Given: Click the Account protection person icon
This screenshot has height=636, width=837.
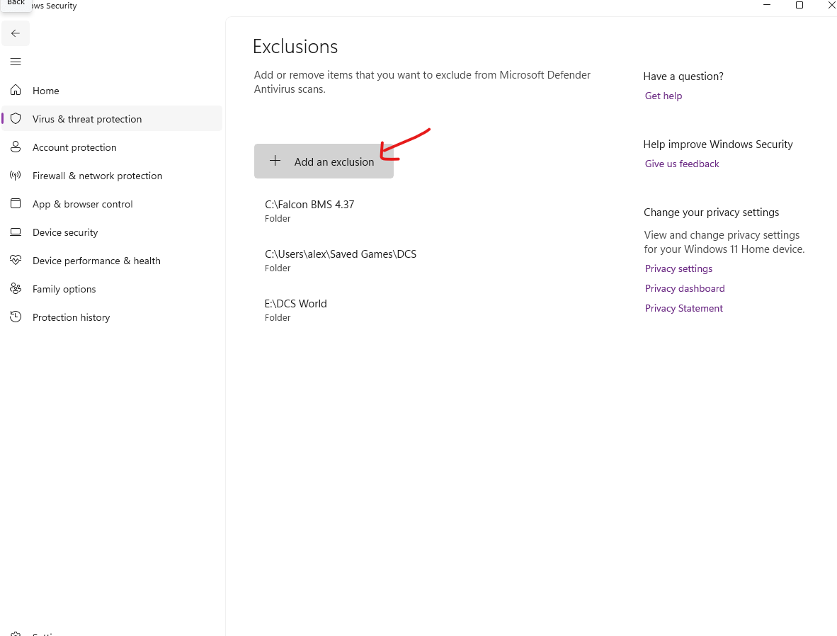Looking at the screenshot, I should pos(16,147).
